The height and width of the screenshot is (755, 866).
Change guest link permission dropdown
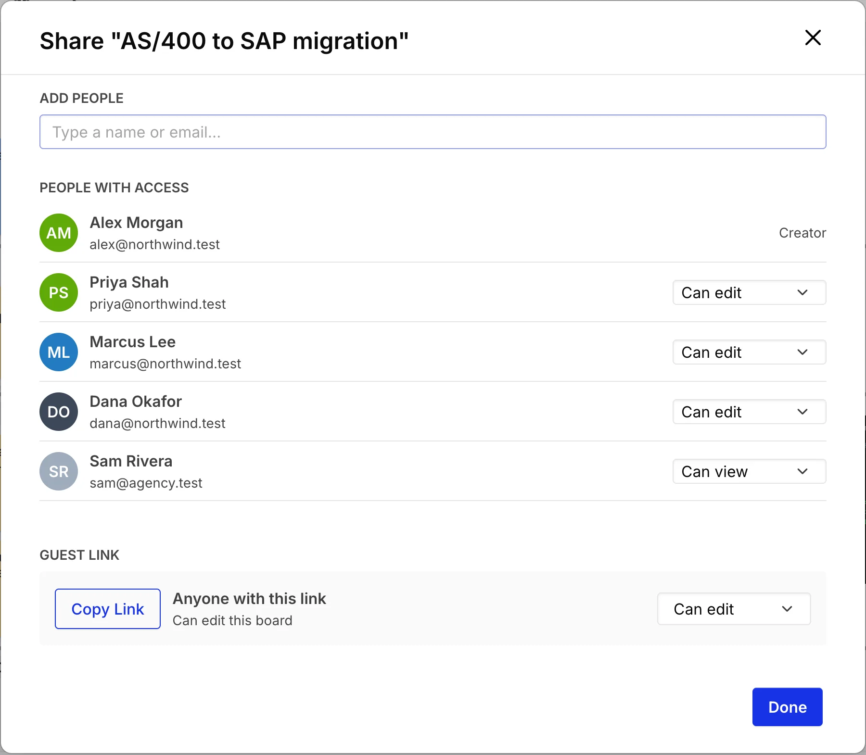[x=734, y=609]
